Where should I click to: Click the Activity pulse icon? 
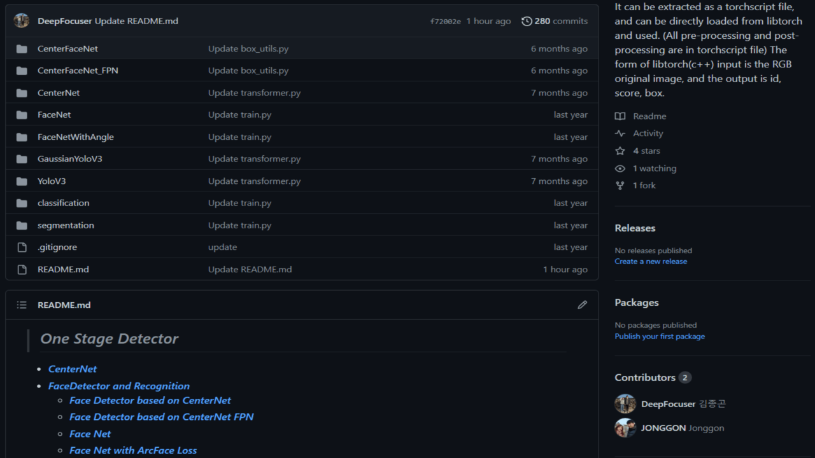click(620, 134)
